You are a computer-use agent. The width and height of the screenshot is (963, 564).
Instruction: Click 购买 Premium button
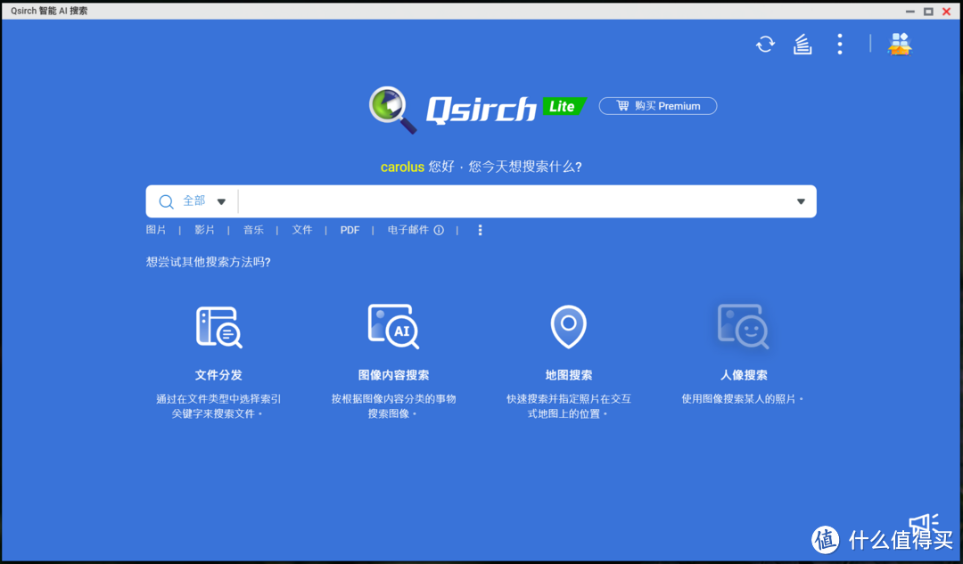point(658,105)
